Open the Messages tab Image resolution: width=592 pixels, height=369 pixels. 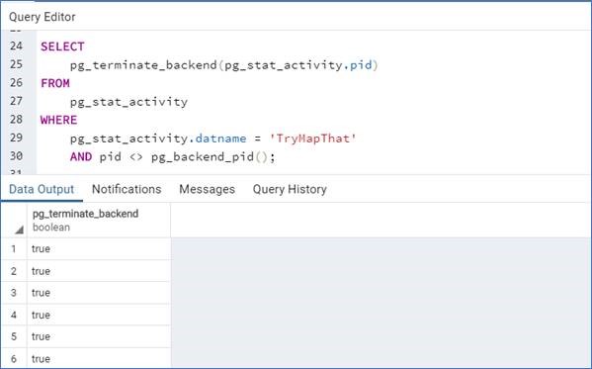click(x=207, y=189)
